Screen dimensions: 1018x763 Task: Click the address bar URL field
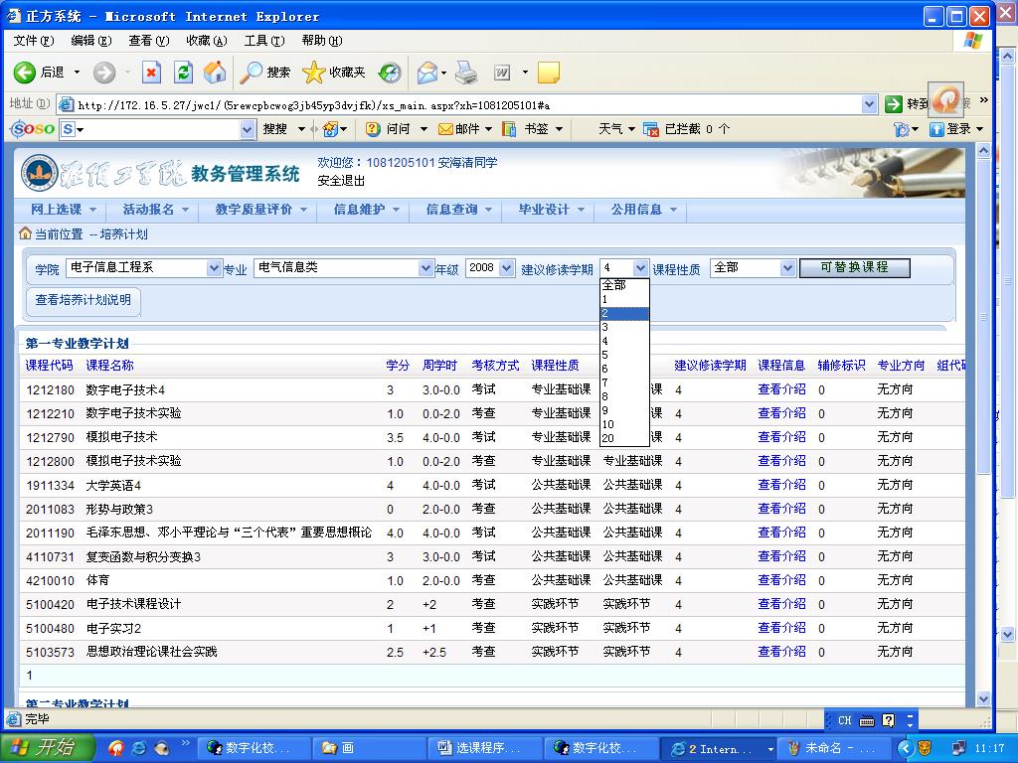click(457, 104)
